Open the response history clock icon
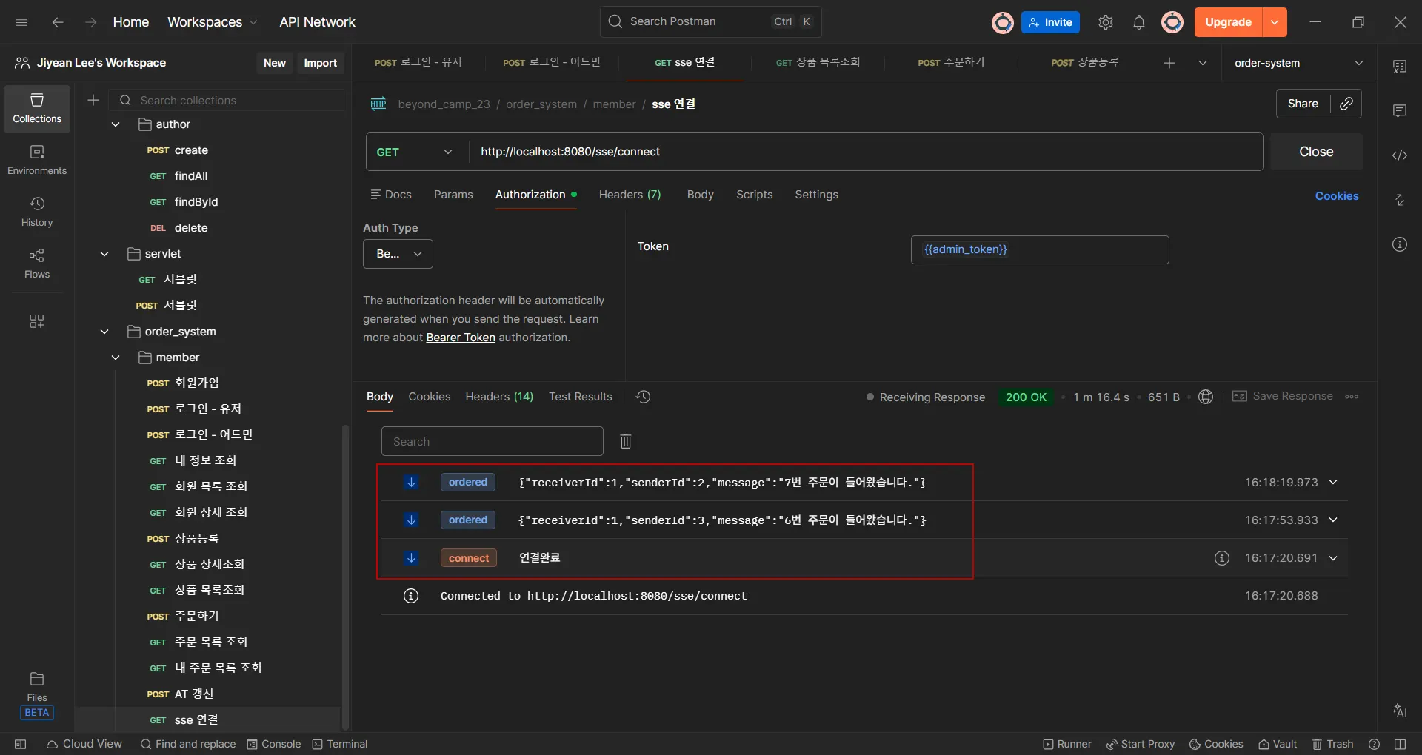1422x755 pixels. pos(643,397)
